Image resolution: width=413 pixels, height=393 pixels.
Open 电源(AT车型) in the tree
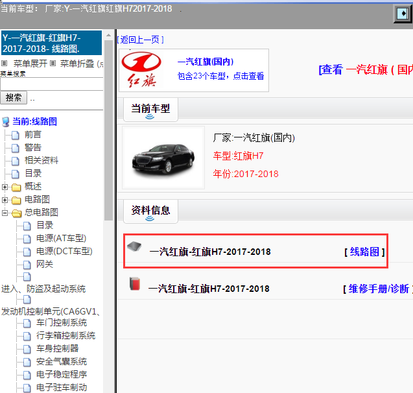pyautogui.click(x=61, y=239)
